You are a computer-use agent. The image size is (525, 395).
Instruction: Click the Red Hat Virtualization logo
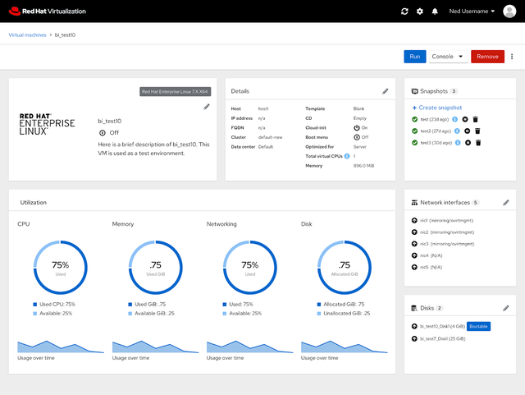coord(48,11)
